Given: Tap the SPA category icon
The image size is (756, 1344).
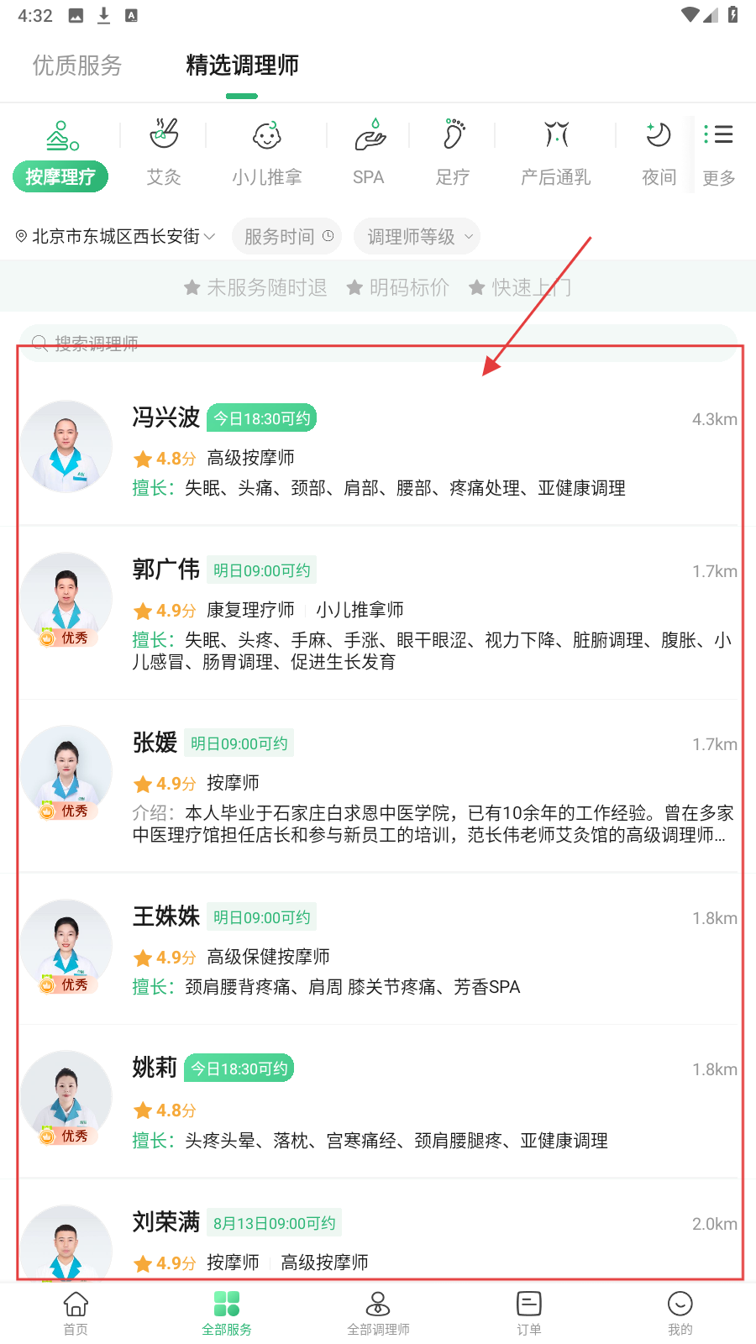Looking at the screenshot, I should click(369, 134).
